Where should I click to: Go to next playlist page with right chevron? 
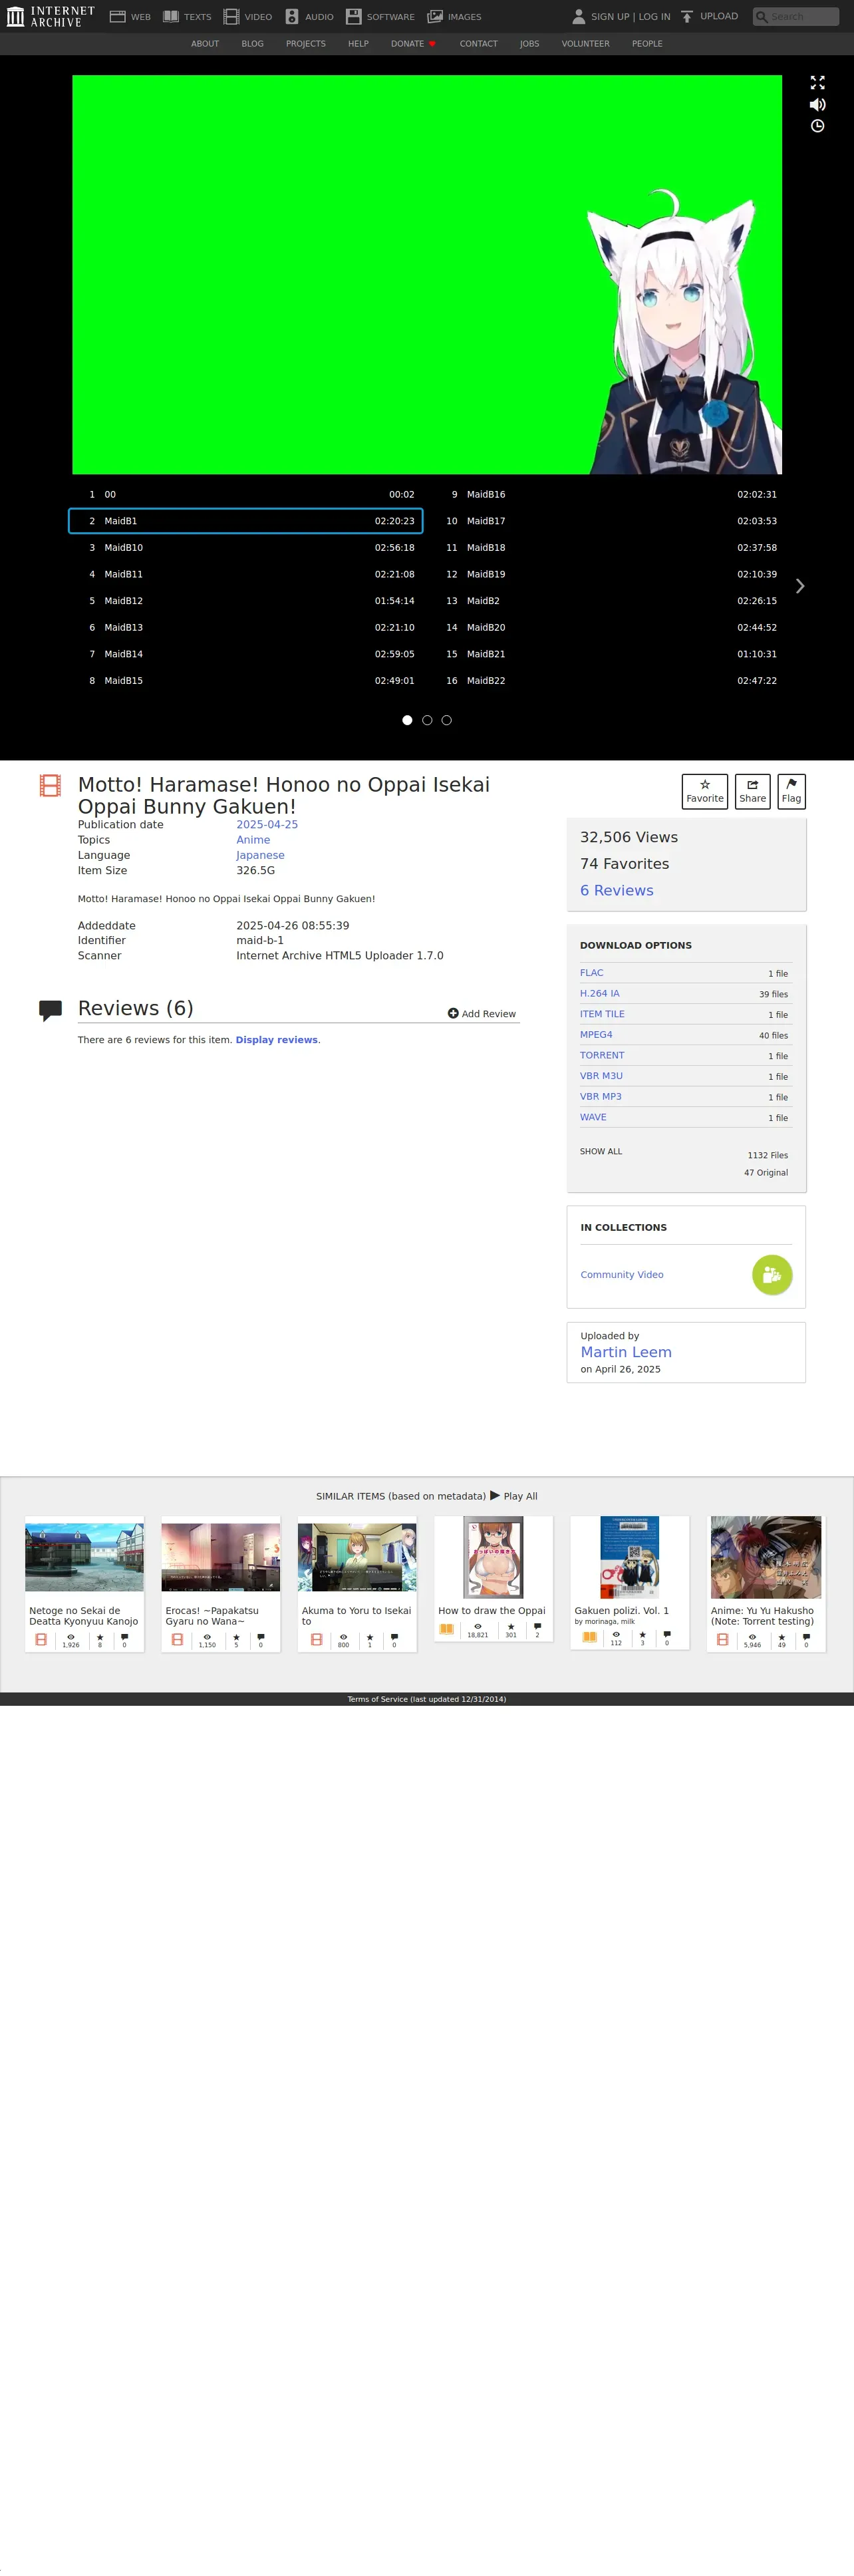click(799, 586)
